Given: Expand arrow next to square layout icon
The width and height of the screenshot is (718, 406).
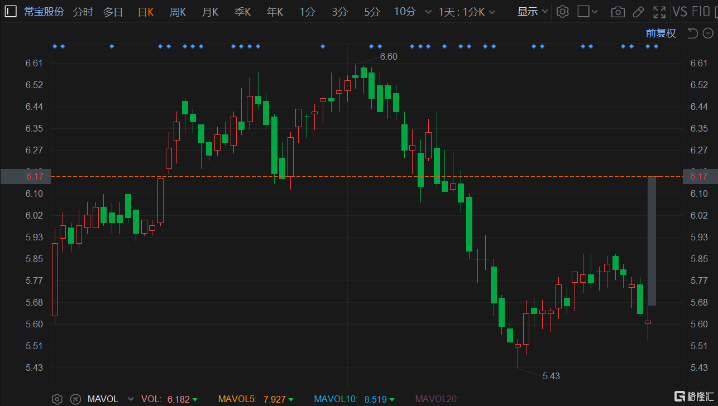Looking at the screenshot, I should click(595, 12).
